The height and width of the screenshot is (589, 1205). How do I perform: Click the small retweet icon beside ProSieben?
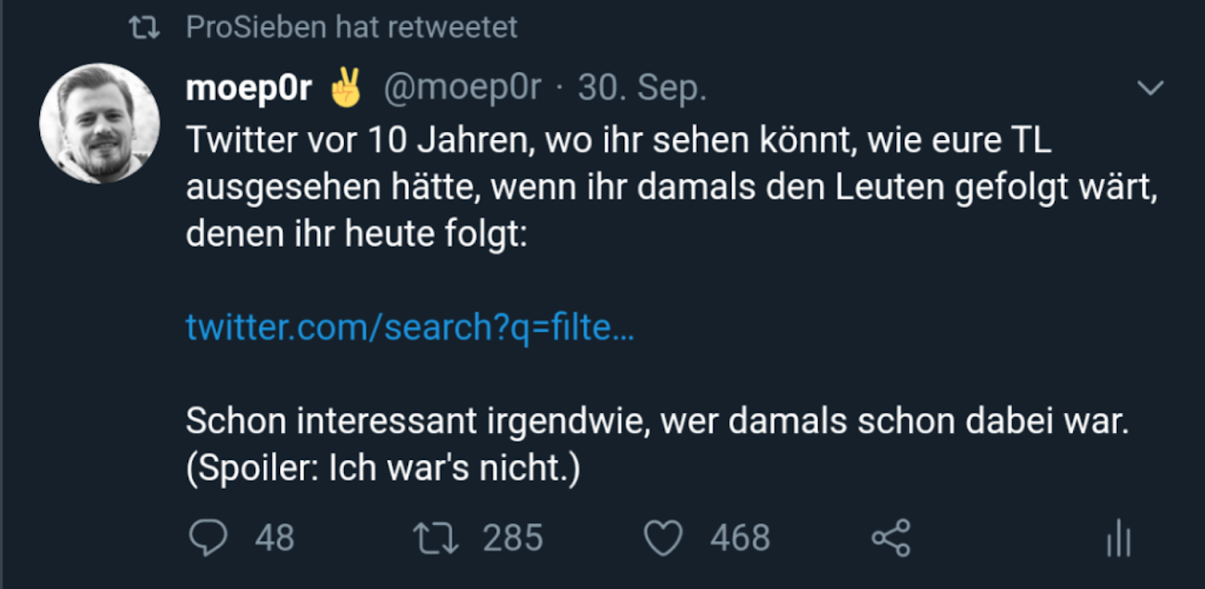(143, 28)
